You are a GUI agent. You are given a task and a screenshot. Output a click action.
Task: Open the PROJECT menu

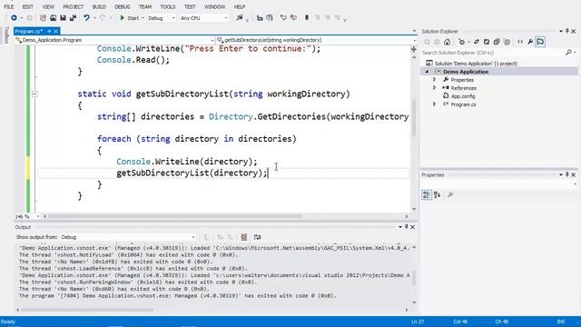click(x=73, y=6)
